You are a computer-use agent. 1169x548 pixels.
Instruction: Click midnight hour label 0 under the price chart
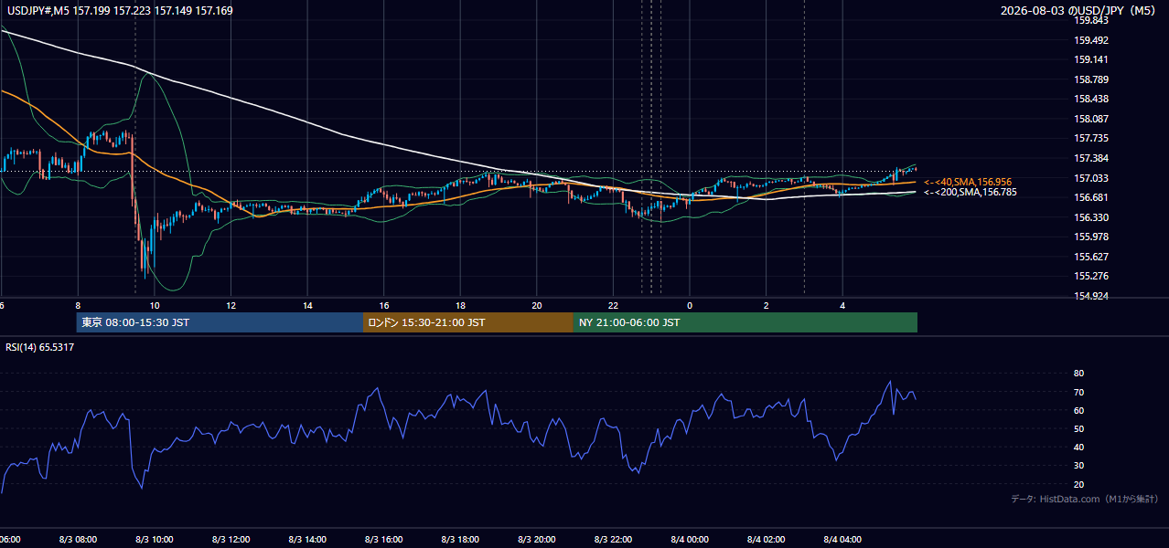[x=690, y=305]
